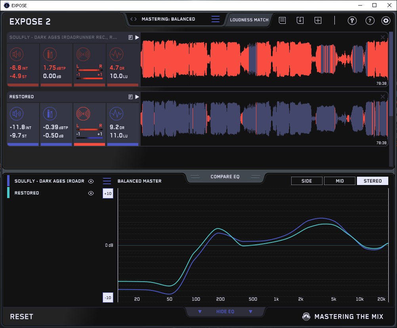
Task: Open the Balanced Master EQ target menu
Action: [107, 181]
